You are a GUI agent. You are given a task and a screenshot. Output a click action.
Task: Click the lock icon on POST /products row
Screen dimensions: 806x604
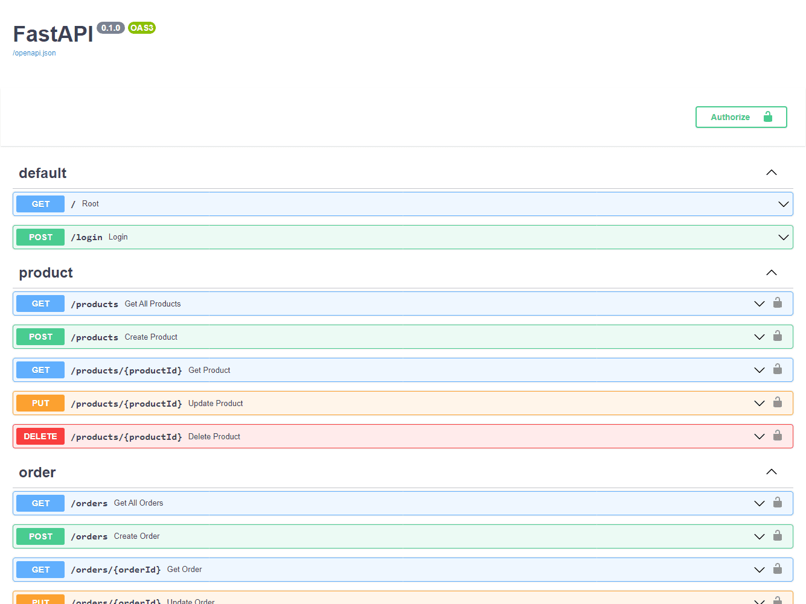click(778, 336)
